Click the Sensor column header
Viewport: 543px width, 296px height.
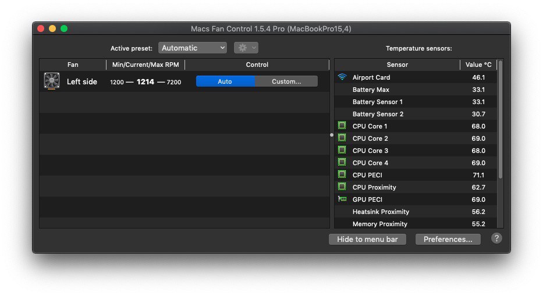point(397,65)
